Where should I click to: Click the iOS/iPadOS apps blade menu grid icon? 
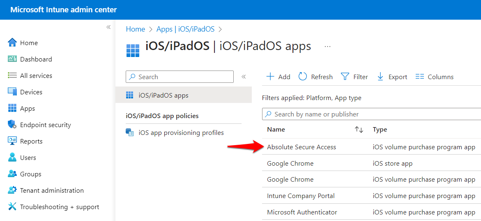click(x=130, y=95)
